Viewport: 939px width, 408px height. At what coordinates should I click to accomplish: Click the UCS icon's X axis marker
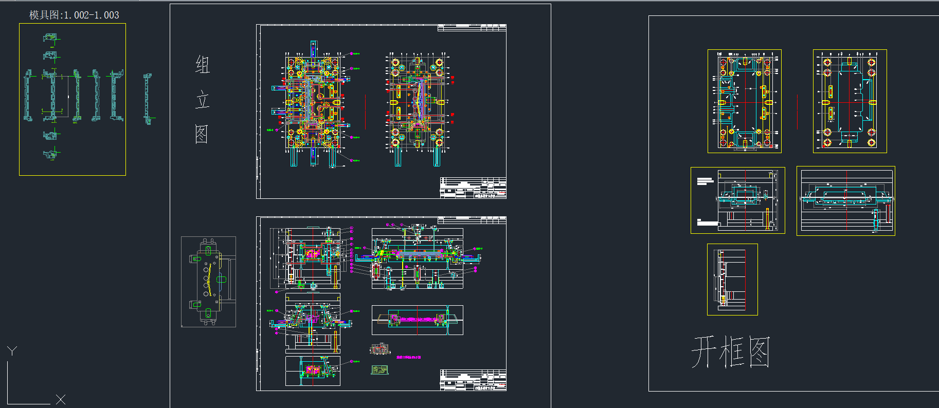61,399
